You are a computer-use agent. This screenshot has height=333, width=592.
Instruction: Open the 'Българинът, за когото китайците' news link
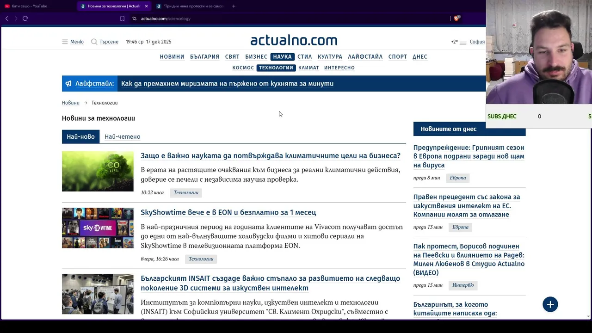(455, 309)
